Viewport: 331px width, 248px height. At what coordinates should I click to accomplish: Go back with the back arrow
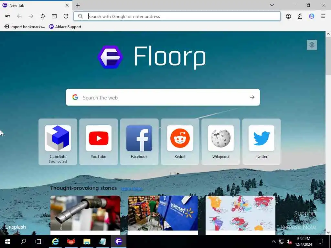(x=19, y=16)
